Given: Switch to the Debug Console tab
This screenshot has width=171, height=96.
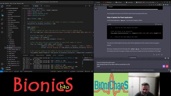Looking at the screenshot, I should click(x=40, y=55).
